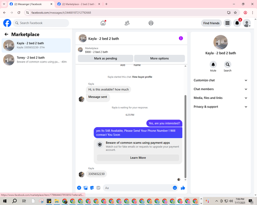Image resolution: width=257 pixels, height=205 pixels.
Task: Search in conversation using magnifier icon
Action: click(x=228, y=65)
